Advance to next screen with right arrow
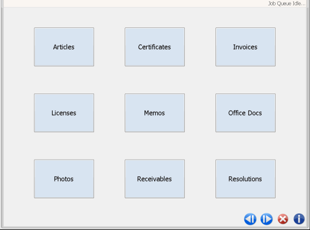Screen dimensions: 310x230 point(266,219)
